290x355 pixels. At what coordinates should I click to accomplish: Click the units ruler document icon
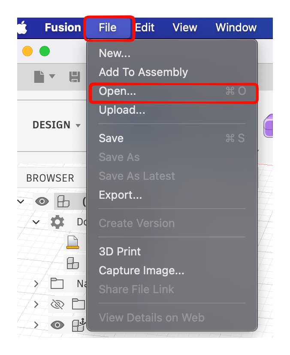(x=72, y=243)
